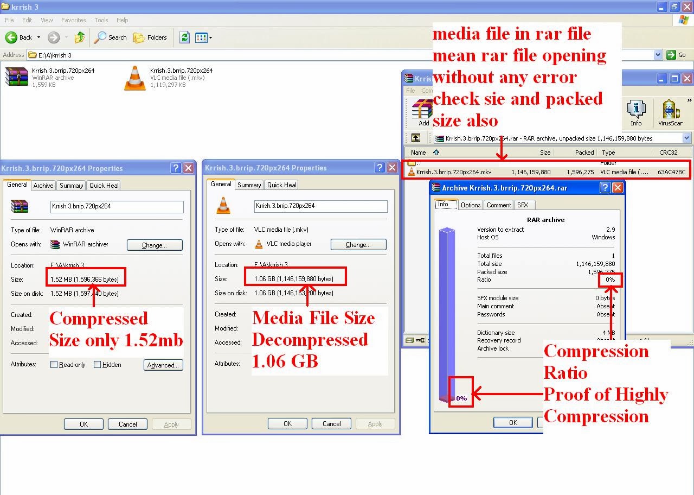Expand WinRAR toolbar overflow chevron
Viewport: 694px width, 495px height.
[689, 101]
